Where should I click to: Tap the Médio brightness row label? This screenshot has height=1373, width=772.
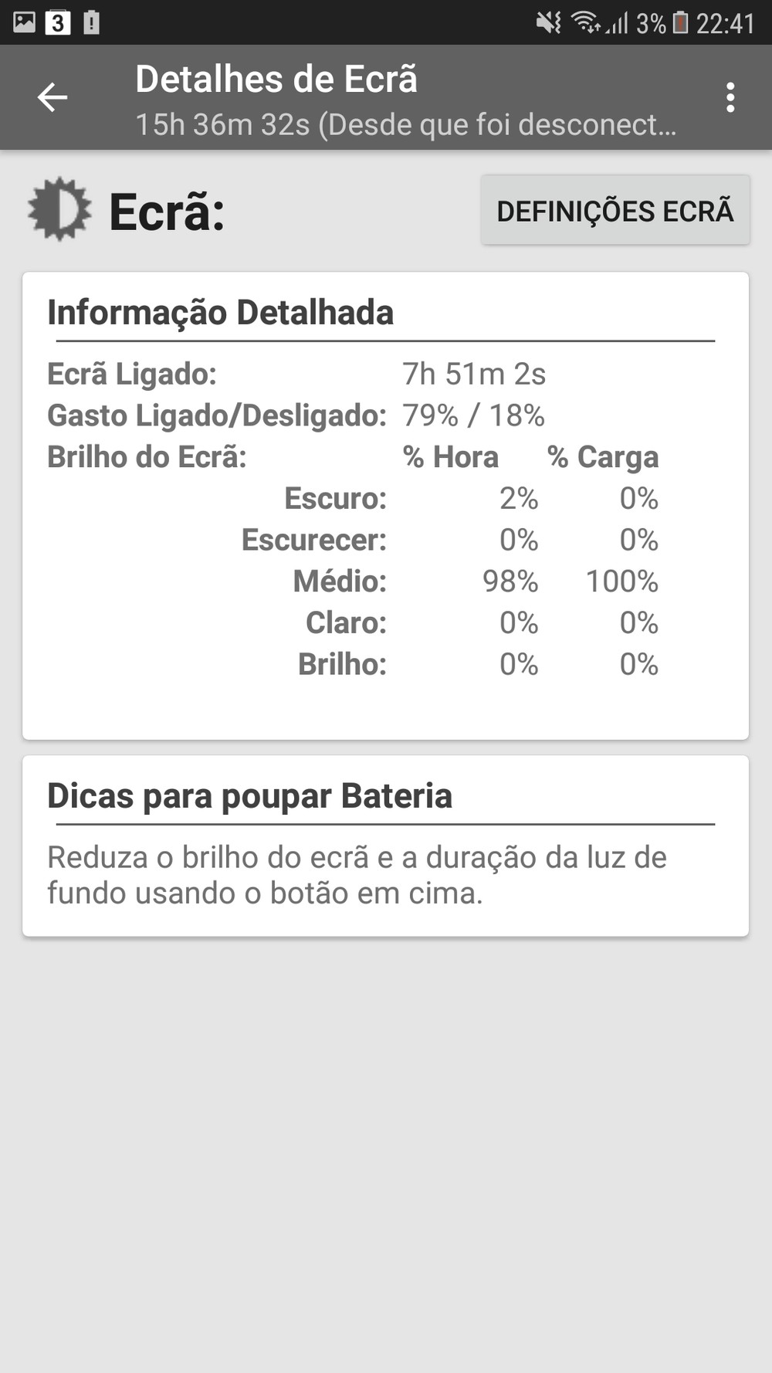click(340, 581)
